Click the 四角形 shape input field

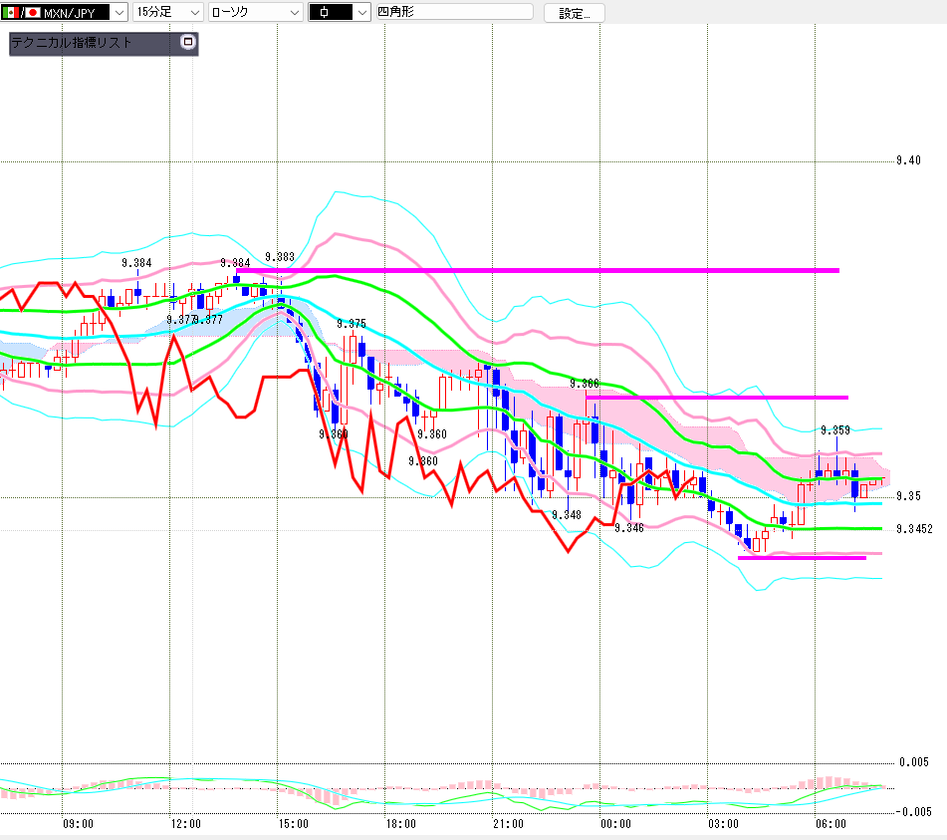tap(455, 12)
